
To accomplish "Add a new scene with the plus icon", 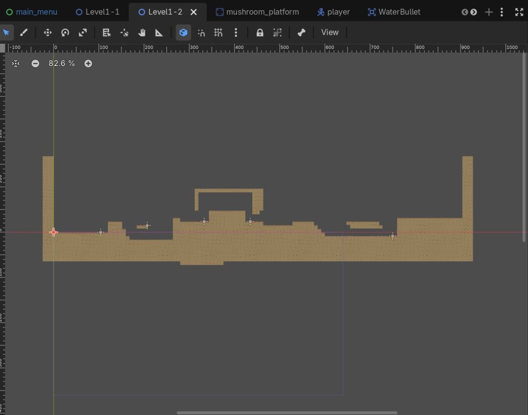I will pyautogui.click(x=488, y=12).
